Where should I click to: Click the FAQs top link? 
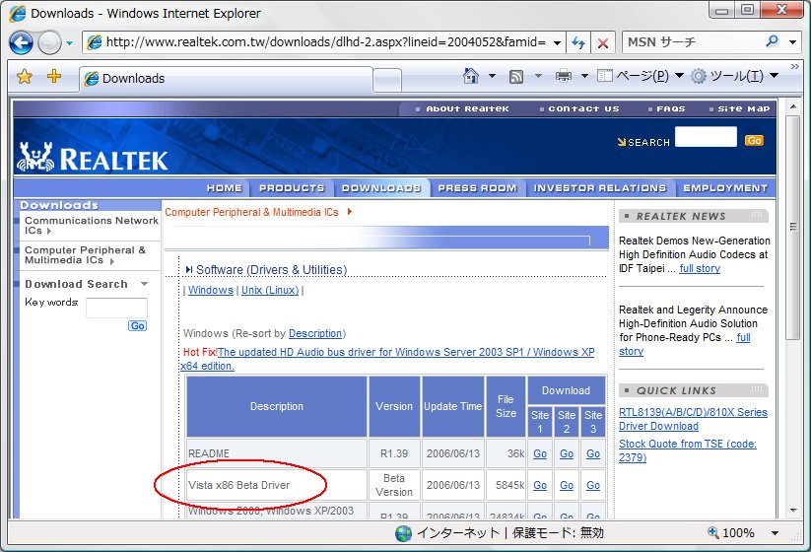[670, 108]
